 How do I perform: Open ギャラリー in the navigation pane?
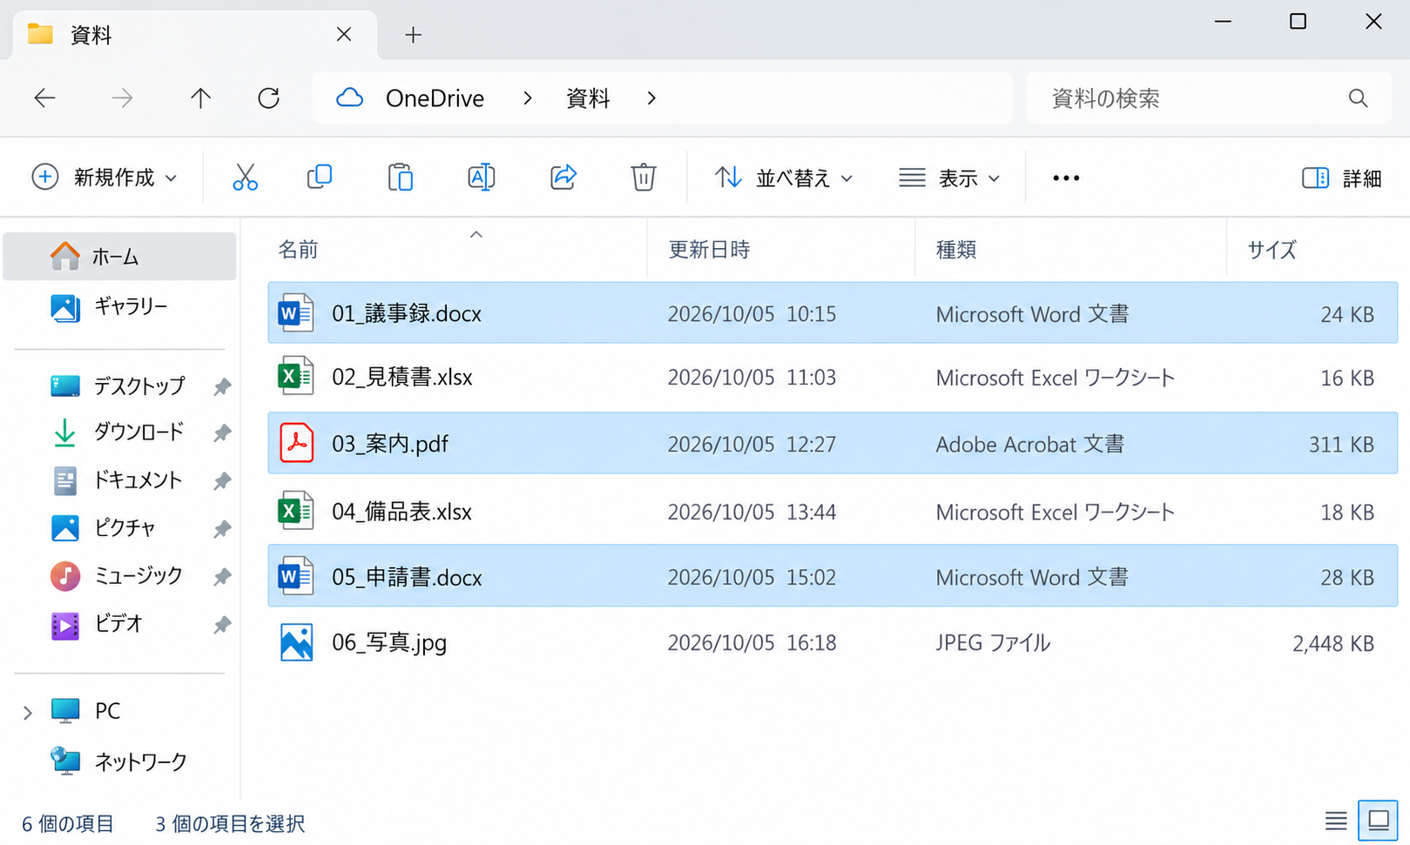coord(120,306)
